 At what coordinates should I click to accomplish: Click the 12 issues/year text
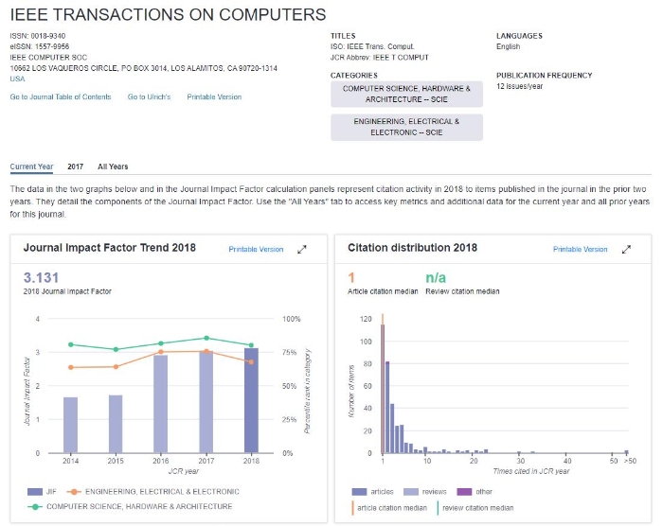[519, 86]
